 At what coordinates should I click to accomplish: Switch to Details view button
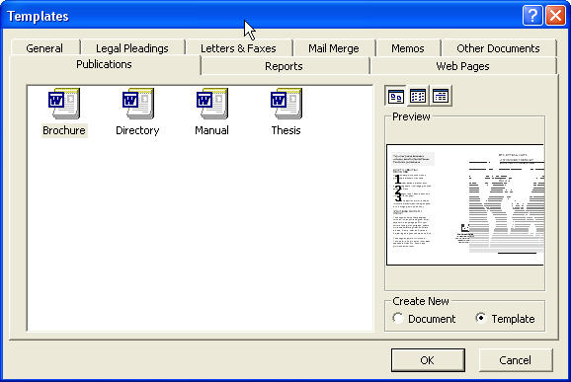(x=441, y=97)
